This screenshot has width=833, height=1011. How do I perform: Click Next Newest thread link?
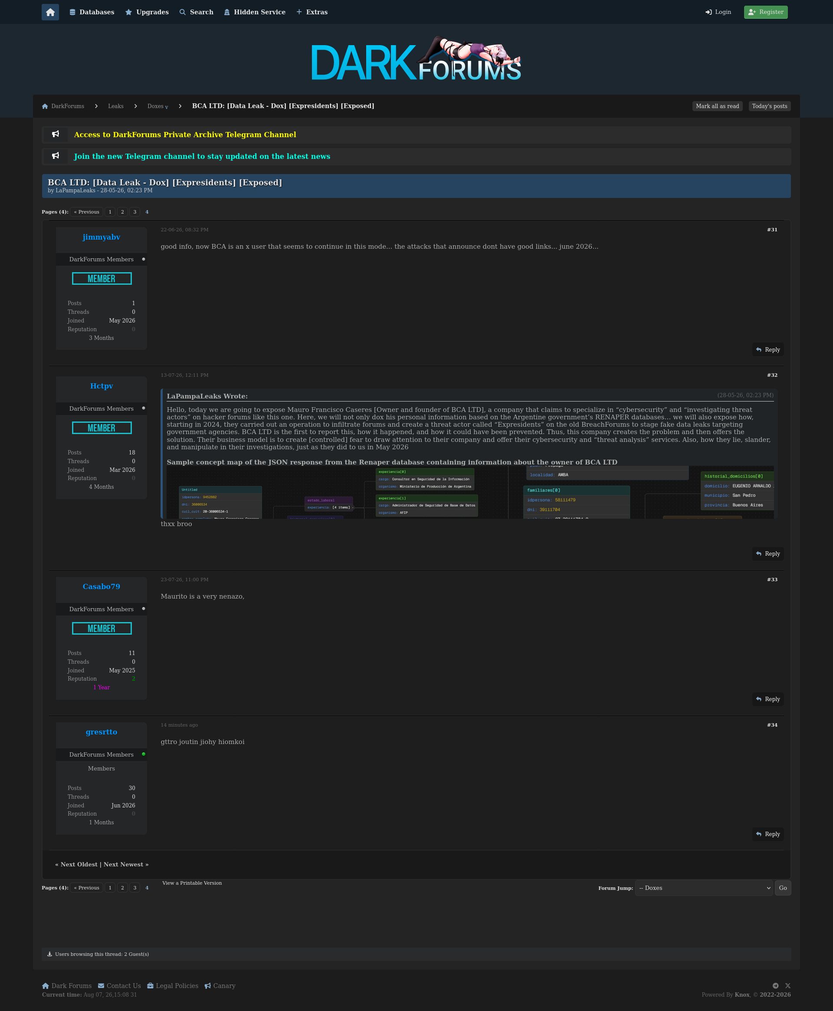(123, 865)
